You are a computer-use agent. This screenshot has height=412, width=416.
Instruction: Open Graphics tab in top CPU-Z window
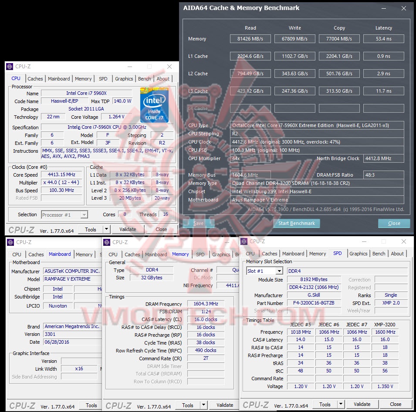(x=124, y=79)
